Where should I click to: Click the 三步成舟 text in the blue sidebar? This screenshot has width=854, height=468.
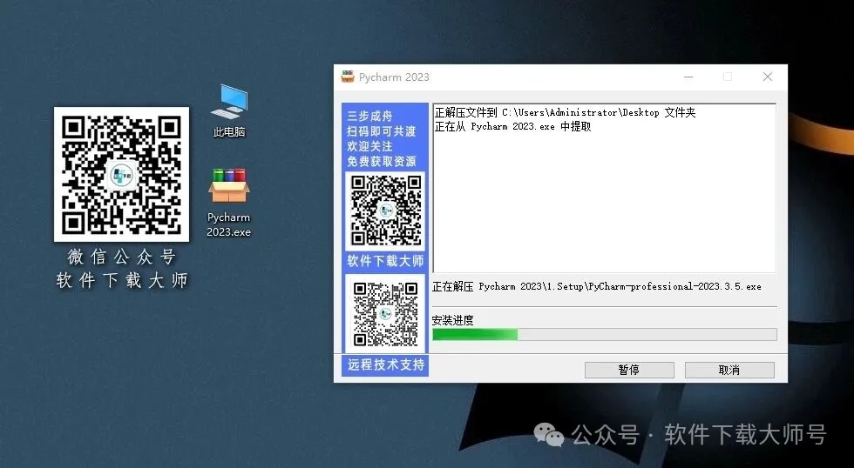pyautogui.click(x=369, y=116)
